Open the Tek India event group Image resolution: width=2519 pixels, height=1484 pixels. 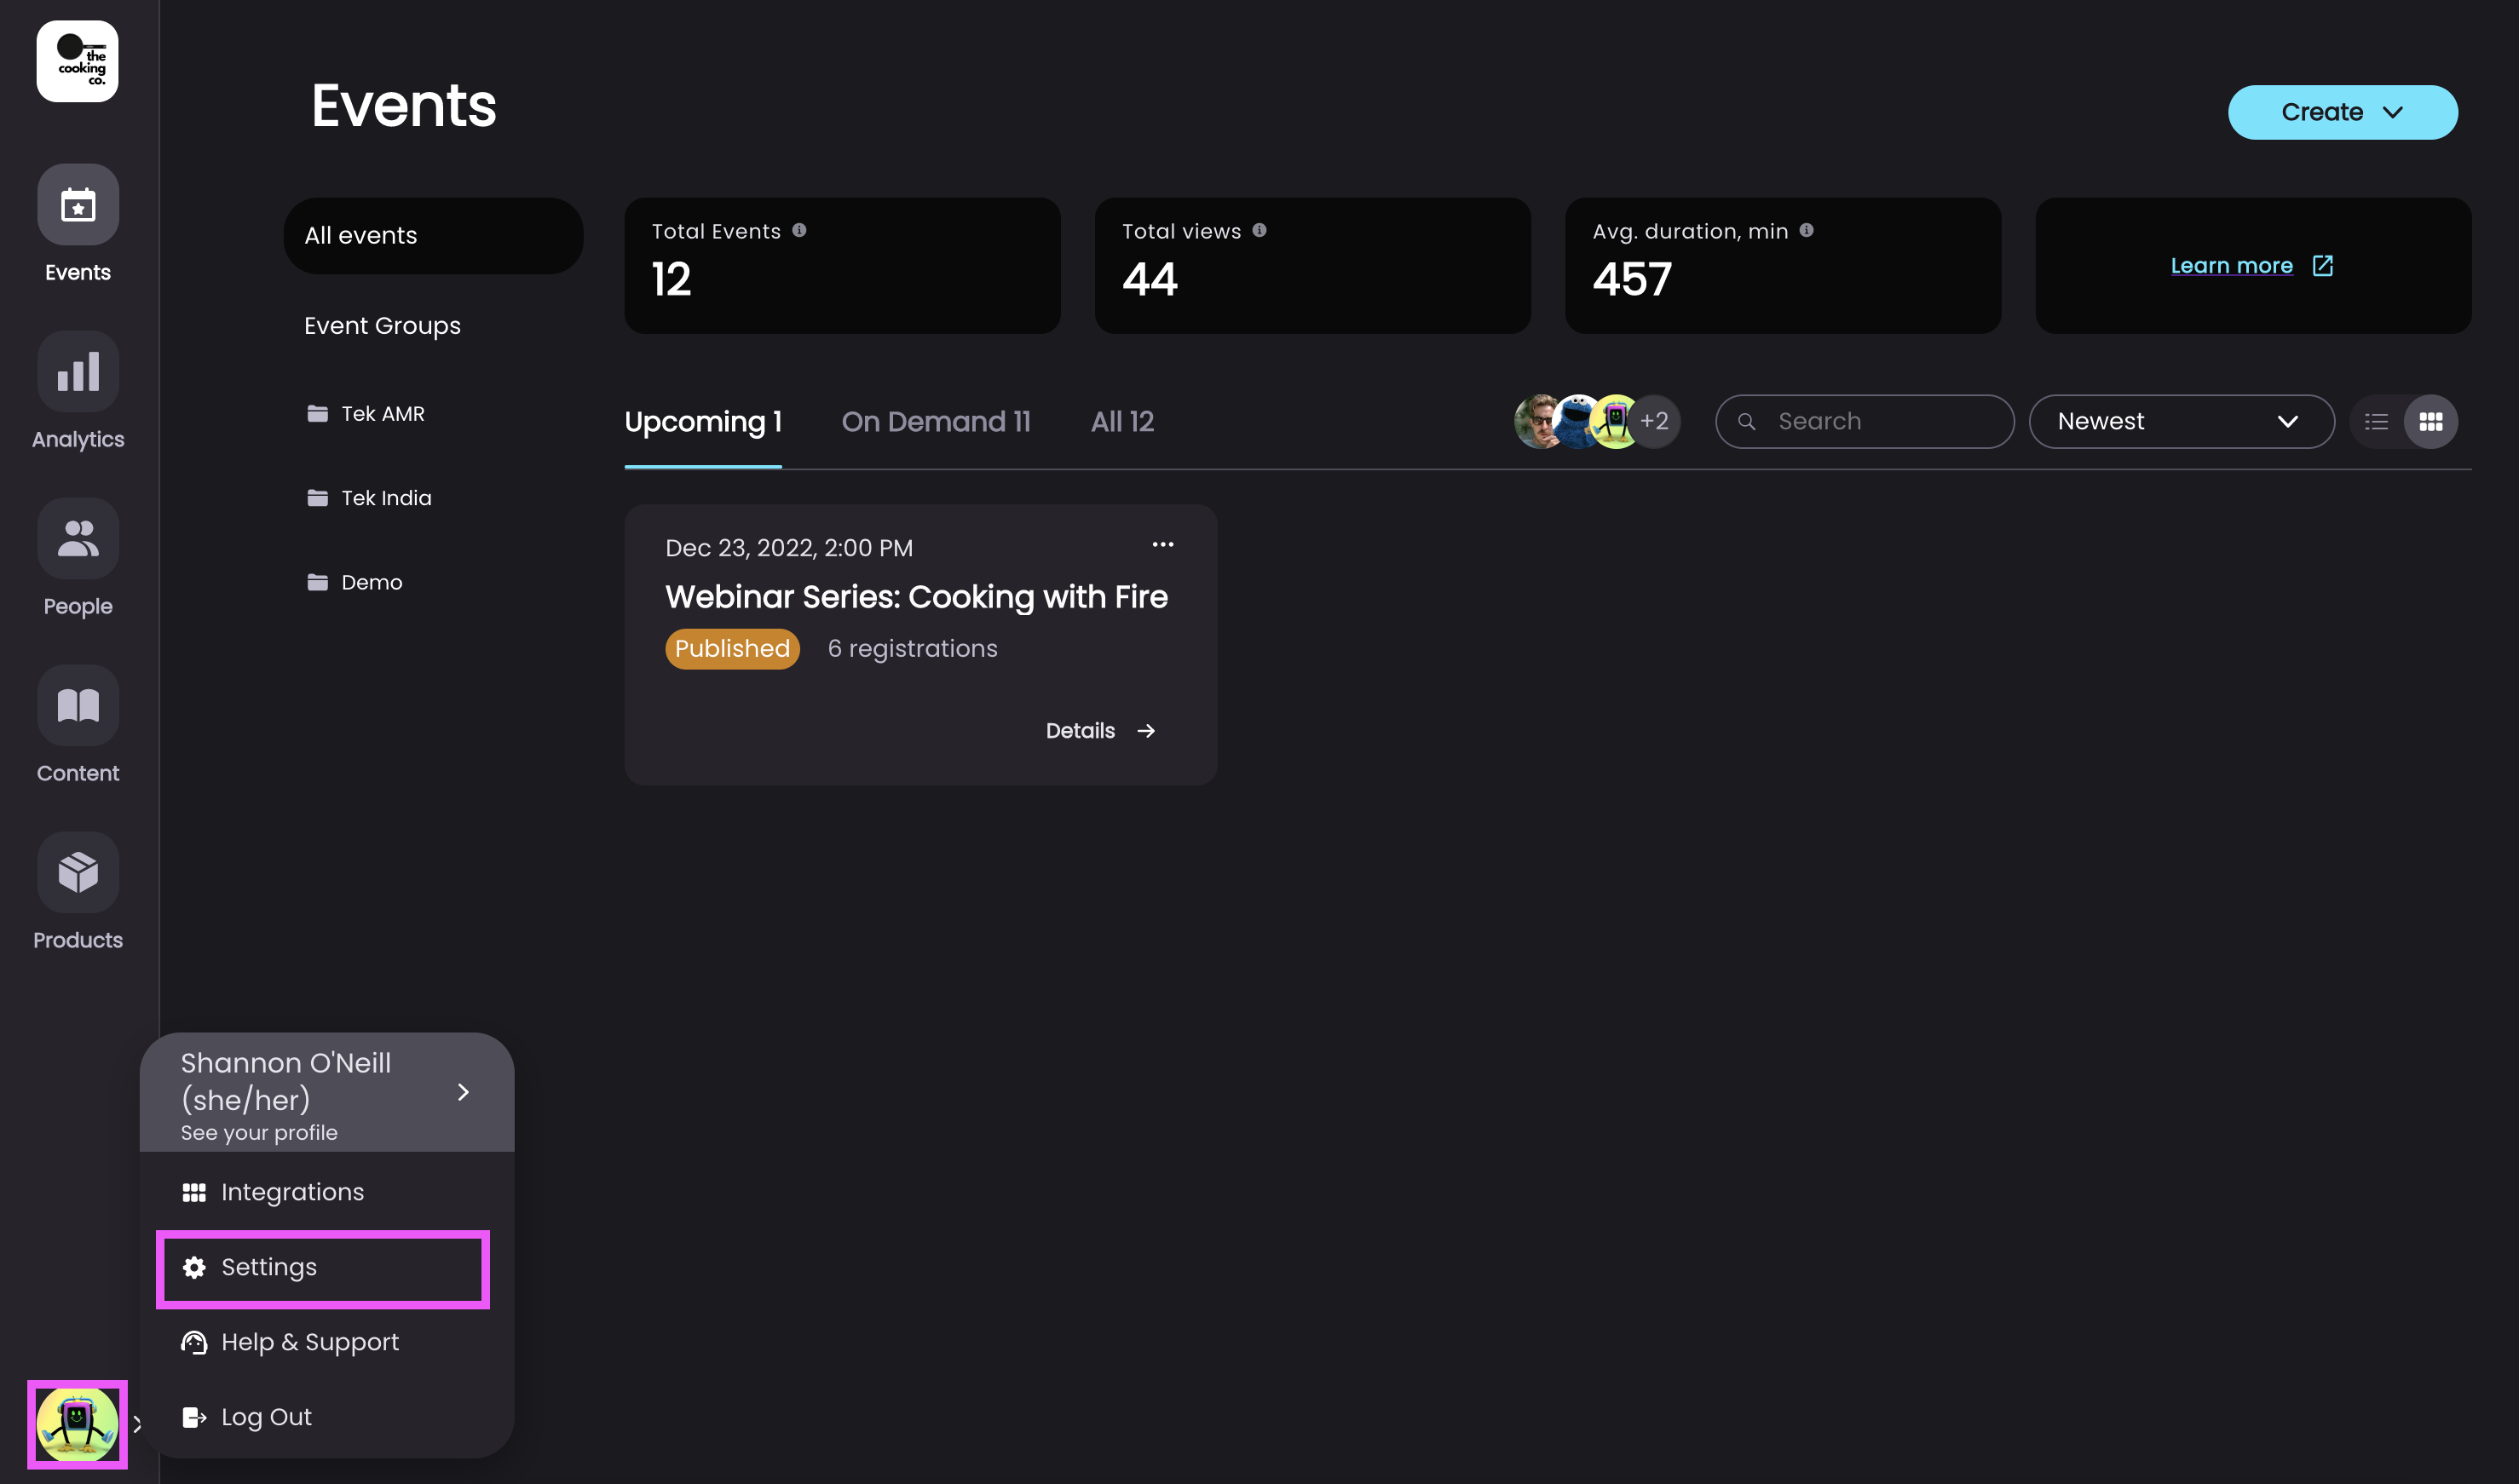click(x=385, y=498)
